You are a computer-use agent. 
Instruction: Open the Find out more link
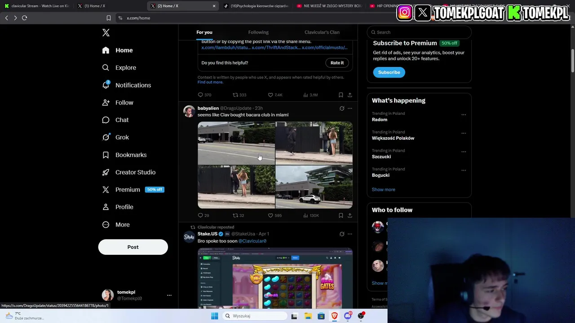pyautogui.click(x=210, y=82)
